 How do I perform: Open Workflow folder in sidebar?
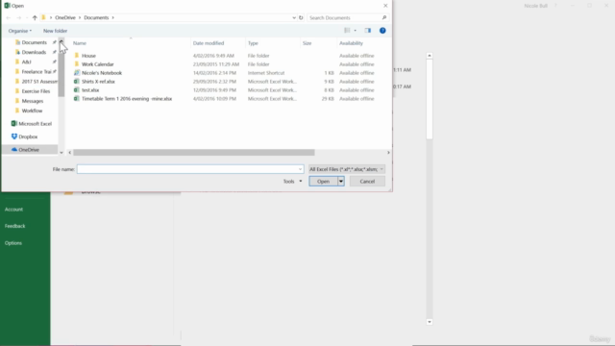(x=32, y=111)
